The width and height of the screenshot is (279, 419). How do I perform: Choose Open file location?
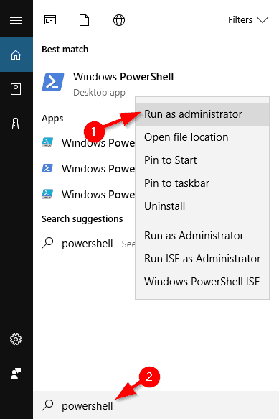coord(202,137)
